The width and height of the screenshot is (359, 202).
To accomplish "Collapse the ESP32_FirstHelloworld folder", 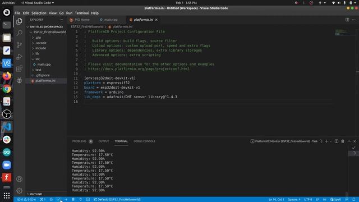I will [48, 32].
